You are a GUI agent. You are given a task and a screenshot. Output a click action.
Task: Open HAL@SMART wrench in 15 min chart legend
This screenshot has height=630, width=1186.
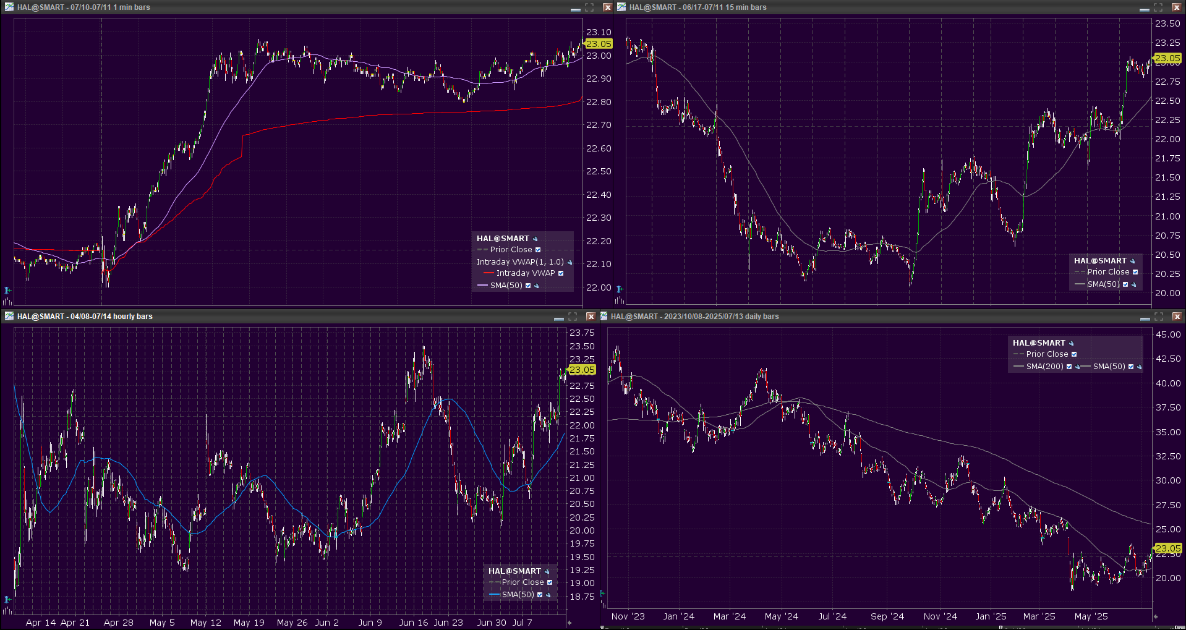1133,261
